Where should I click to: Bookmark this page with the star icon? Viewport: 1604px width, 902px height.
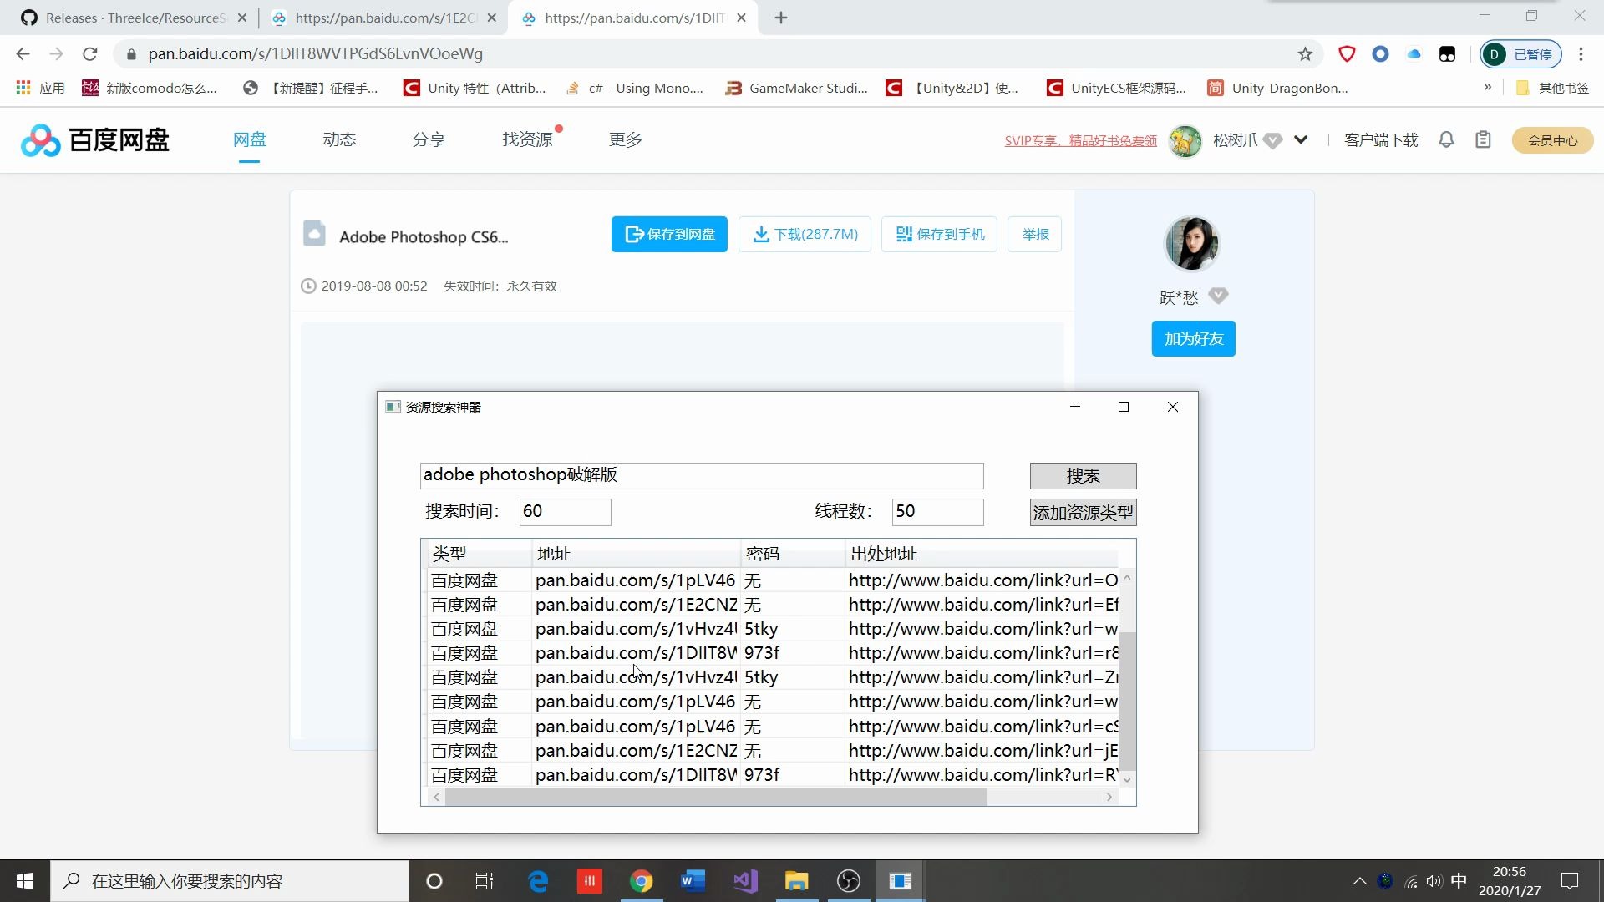point(1305,54)
